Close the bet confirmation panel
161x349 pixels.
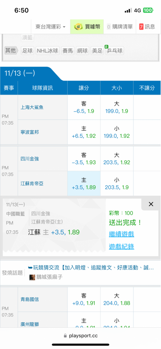tap(151, 204)
